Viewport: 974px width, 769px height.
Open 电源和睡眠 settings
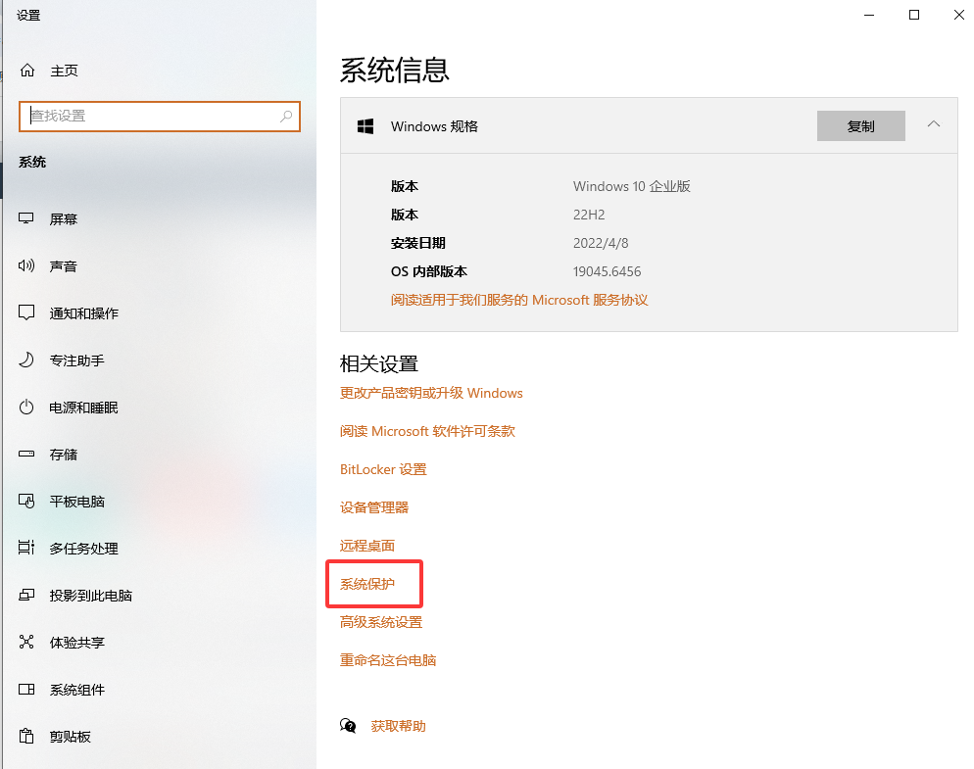point(84,409)
